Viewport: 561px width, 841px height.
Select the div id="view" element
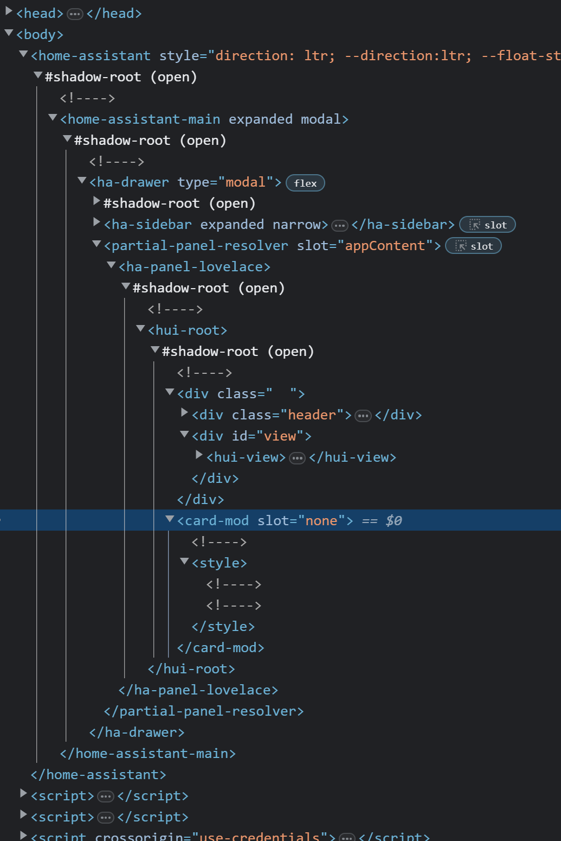252,436
